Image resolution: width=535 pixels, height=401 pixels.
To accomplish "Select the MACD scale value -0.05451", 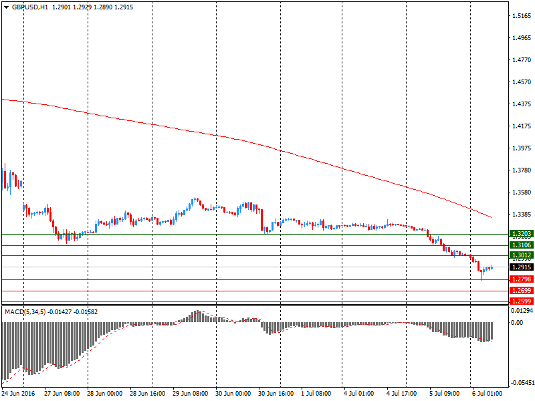I will coord(522,383).
